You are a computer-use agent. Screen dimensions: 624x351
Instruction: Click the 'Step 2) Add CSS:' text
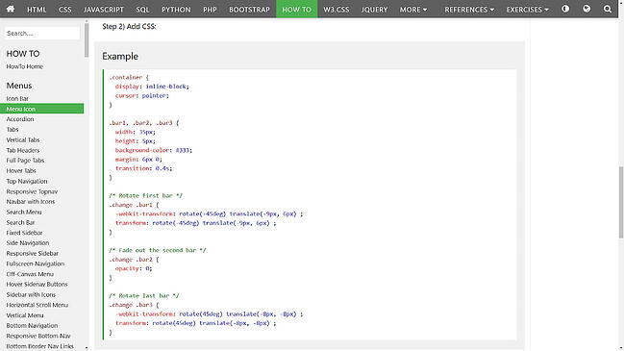click(x=129, y=26)
